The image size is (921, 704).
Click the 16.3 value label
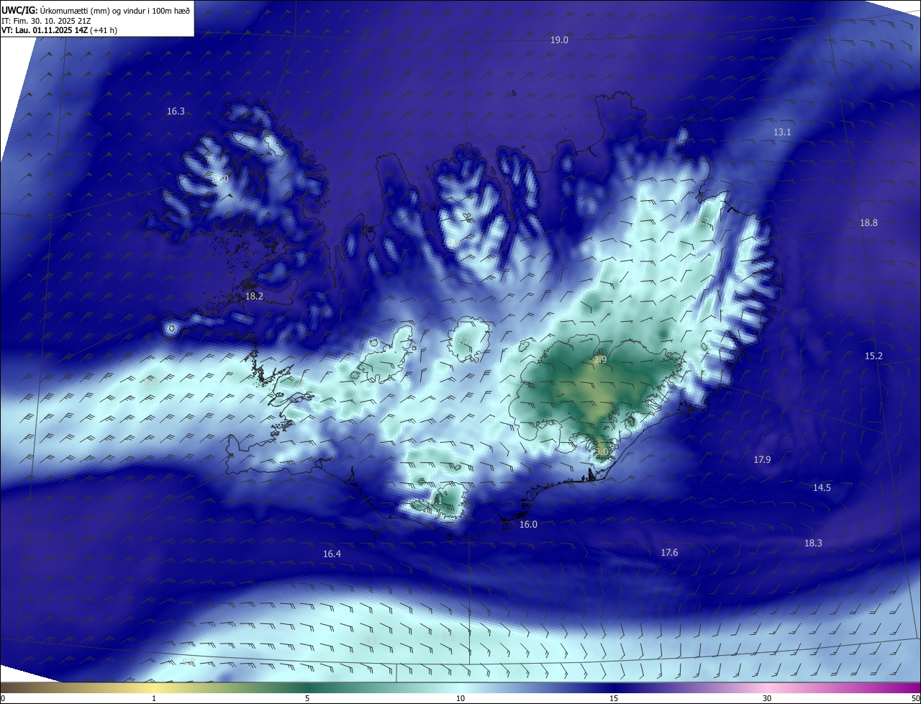(176, 112)
